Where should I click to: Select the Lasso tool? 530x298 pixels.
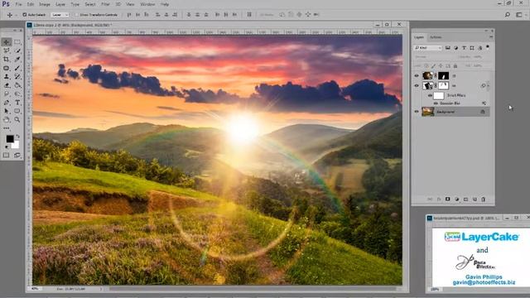[7, 50]
